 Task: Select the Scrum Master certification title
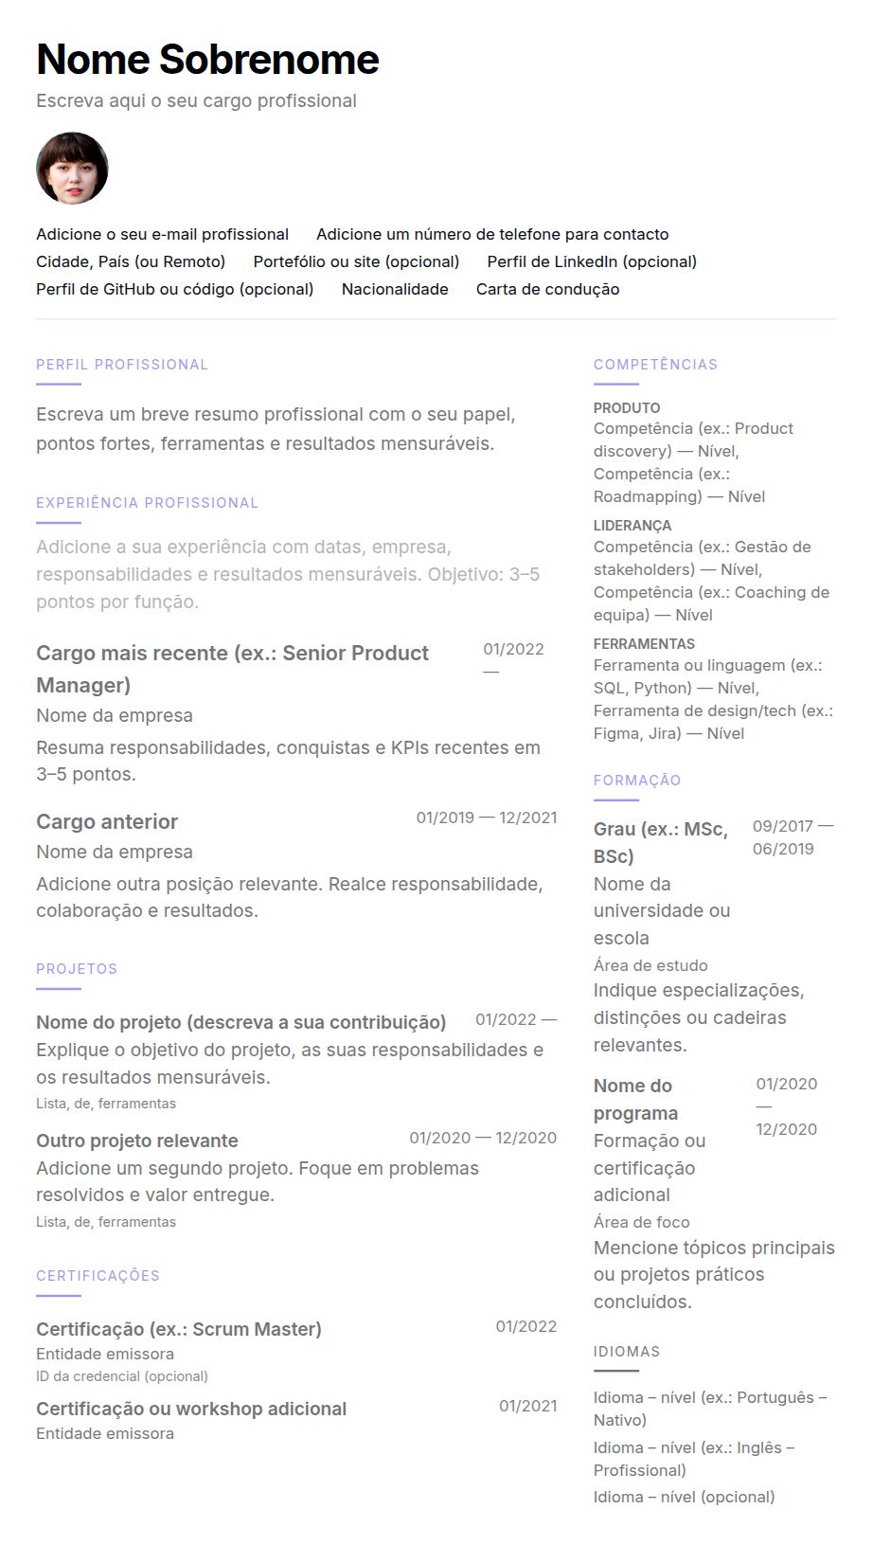(x=179, y=1329)
